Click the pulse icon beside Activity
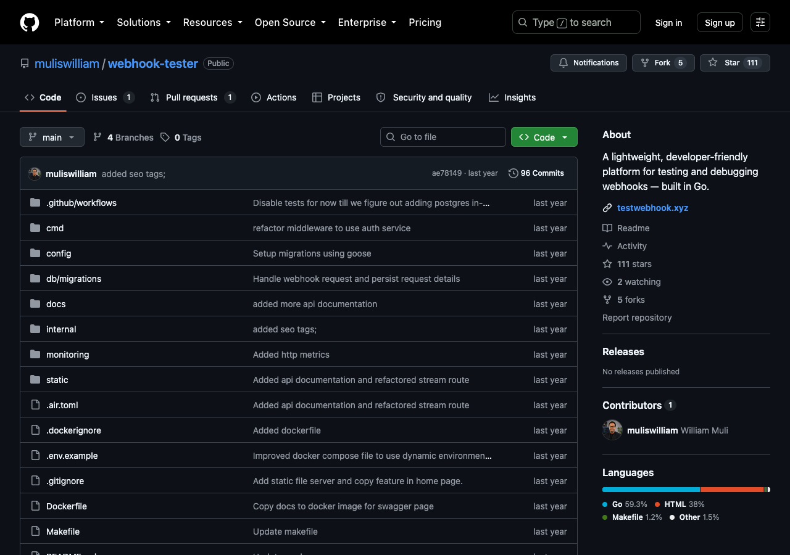Viewport: 790px width, 555px height. (607, 246)
